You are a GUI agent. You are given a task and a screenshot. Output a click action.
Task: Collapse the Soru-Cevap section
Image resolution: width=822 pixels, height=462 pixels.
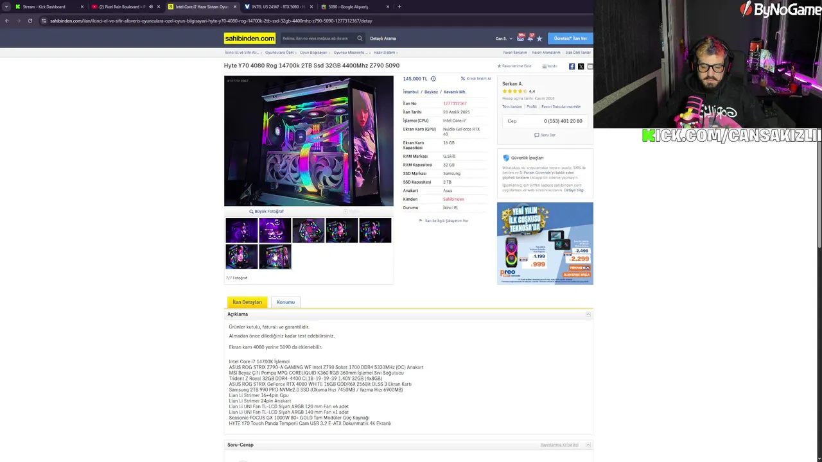pos(588,445)
